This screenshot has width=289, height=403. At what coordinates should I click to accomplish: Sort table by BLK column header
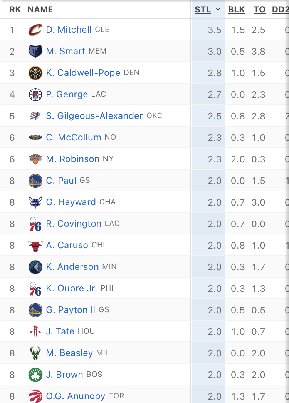click(236, 10)
